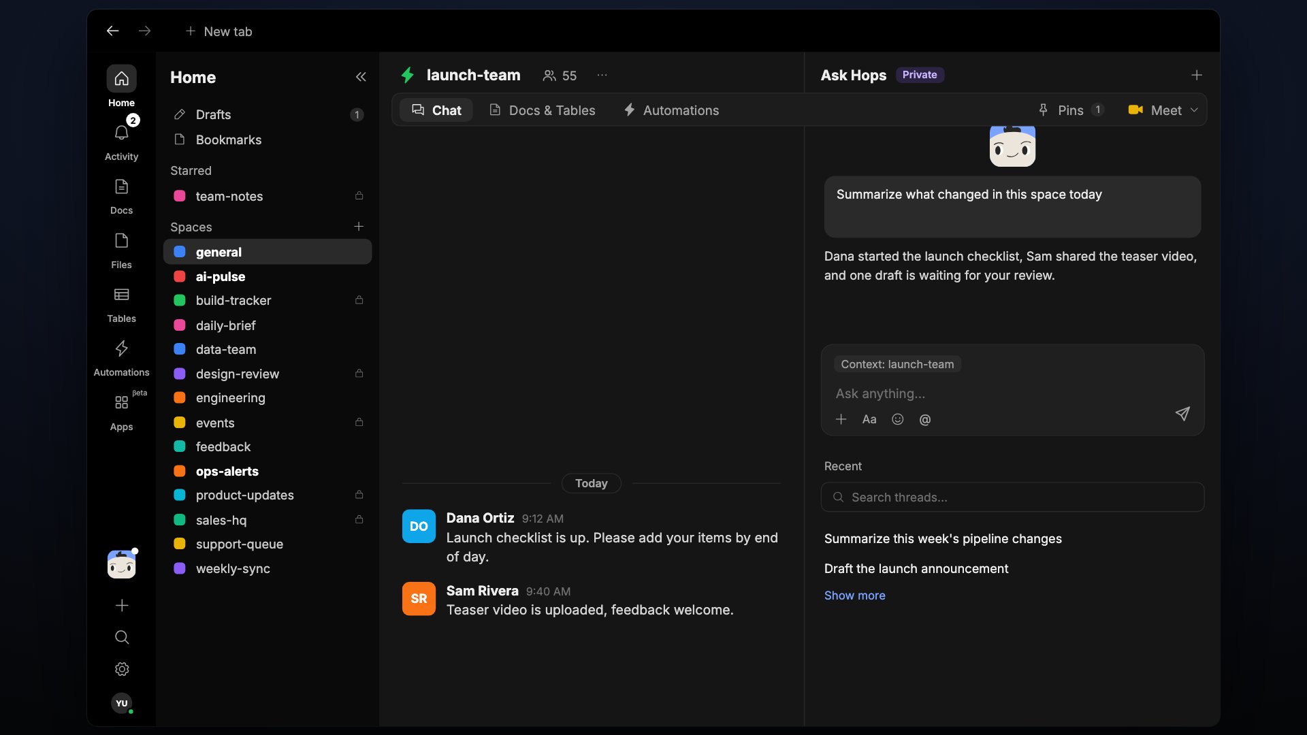Screen dimensions: 1307x735
Task: Open Bookmarks in sidebar
Action: point(268,140)
